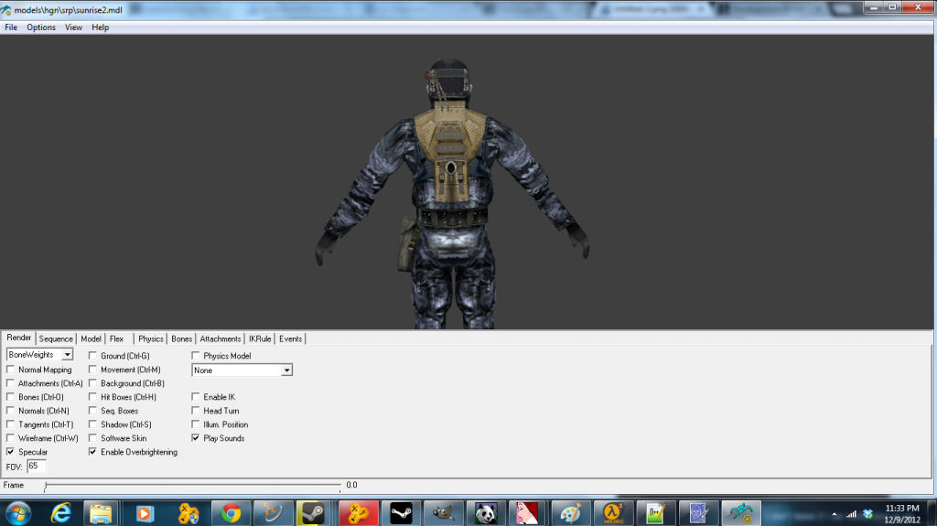Enable Shadow (Ctrl-S) checkbox
937x526 pixels.
pyautogui.click(x=92, y=424)
